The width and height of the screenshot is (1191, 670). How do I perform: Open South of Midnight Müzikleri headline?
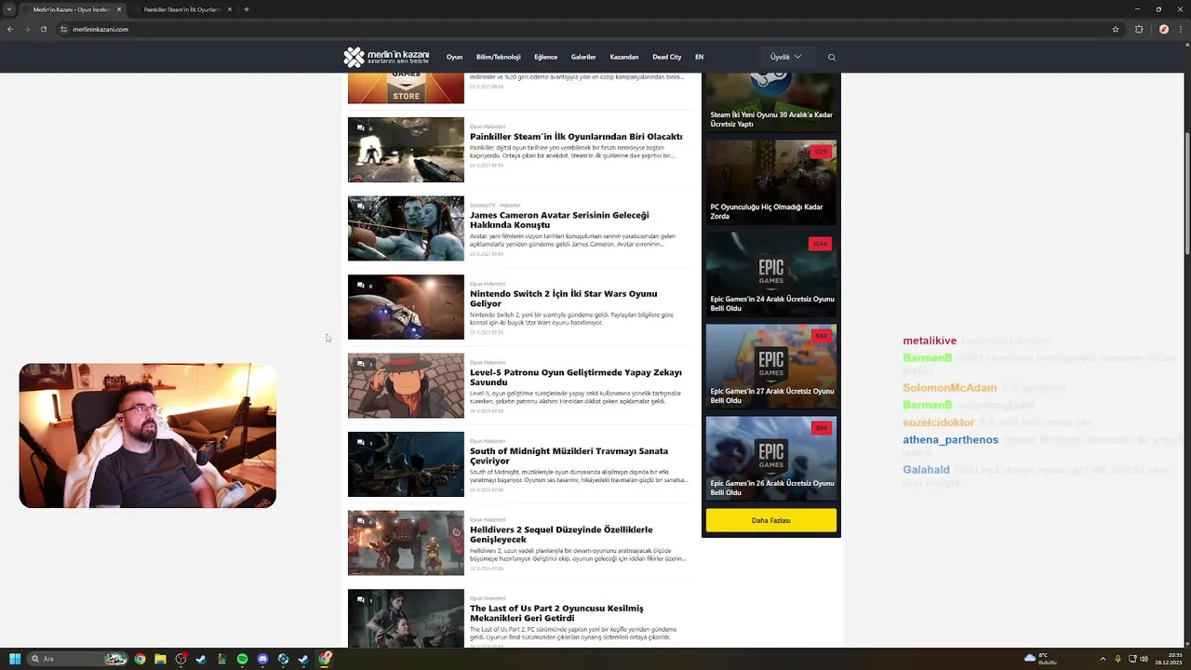point(569,456)
